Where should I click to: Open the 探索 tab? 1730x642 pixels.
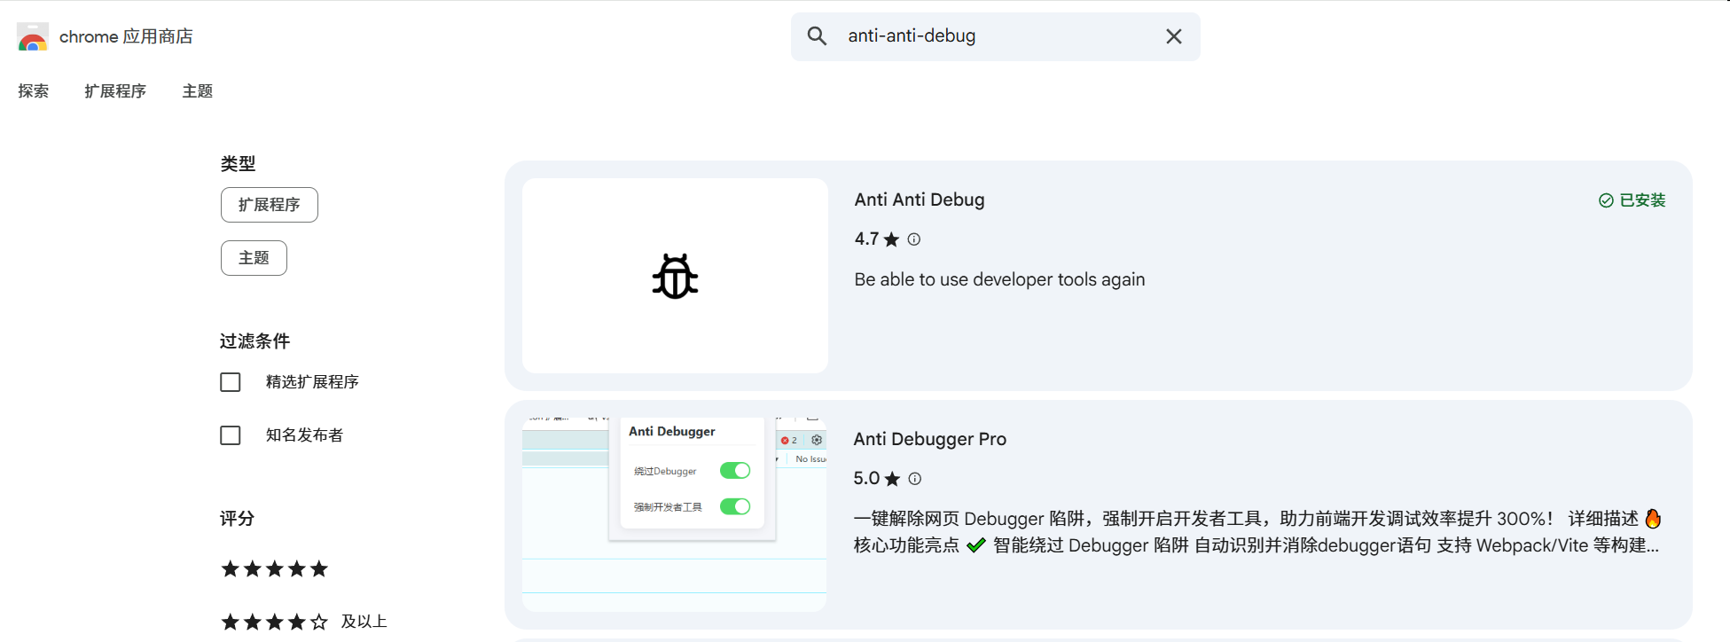(34, 91)
